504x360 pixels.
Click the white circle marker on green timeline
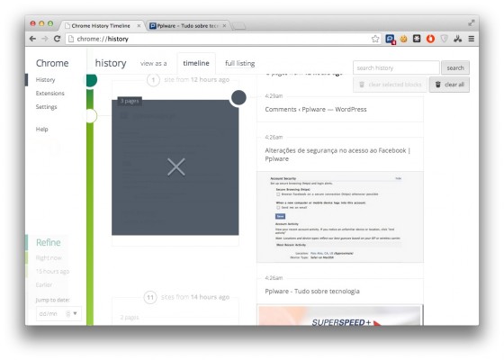(x=91, y=116)
